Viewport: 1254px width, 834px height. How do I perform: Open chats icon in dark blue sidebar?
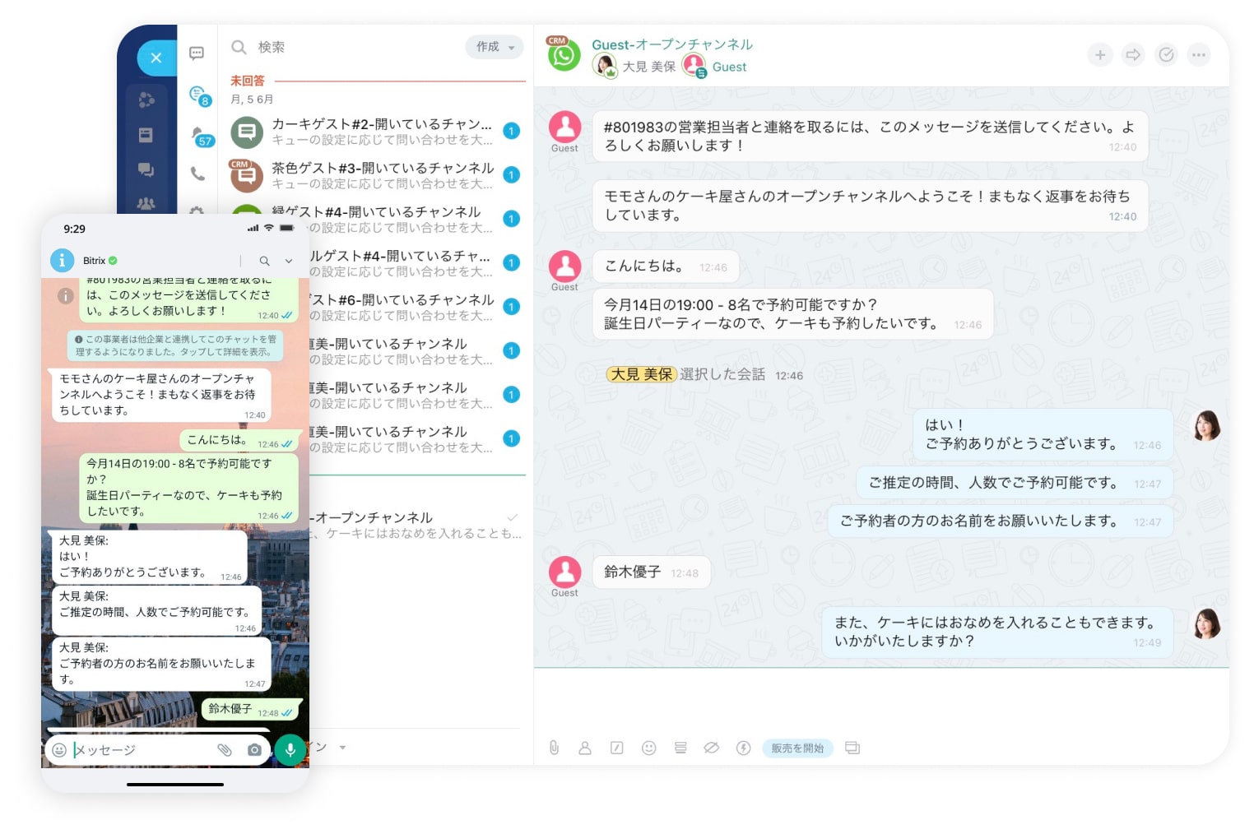click(146, 169)
